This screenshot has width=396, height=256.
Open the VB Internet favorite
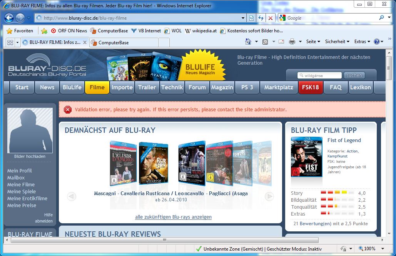pos(146,31)
